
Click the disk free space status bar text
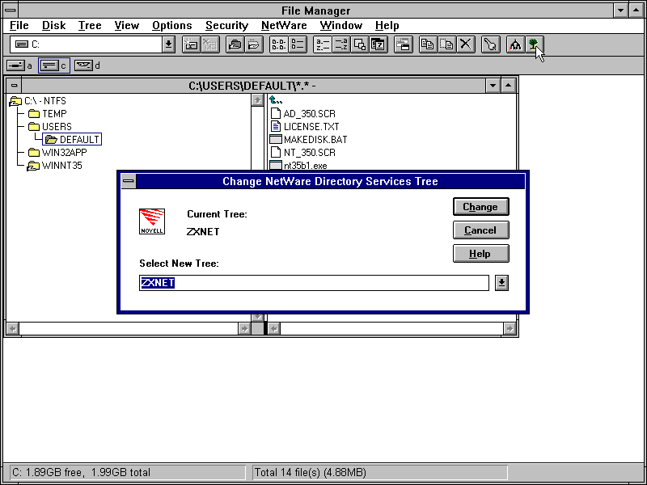(x=81, y=472)
